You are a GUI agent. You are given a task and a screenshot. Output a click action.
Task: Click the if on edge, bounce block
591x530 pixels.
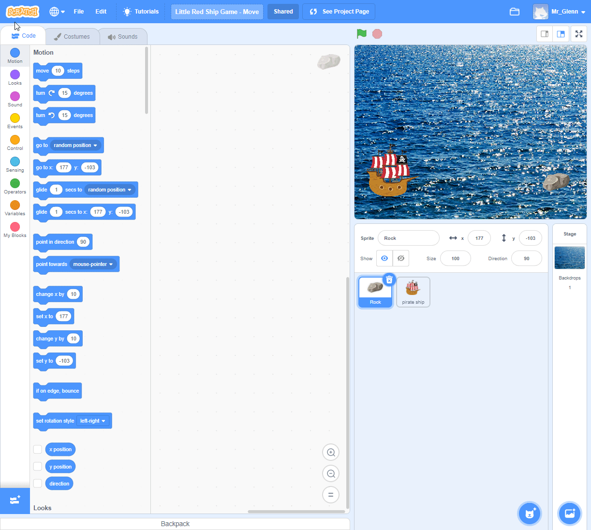click(58, 391)
